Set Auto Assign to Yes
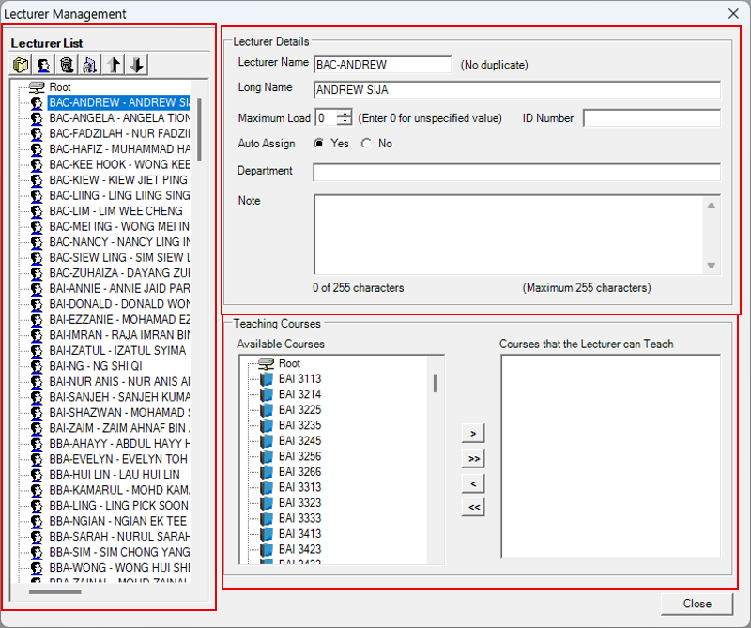Viewport: 751px width, 628px height. click(318, 144)
